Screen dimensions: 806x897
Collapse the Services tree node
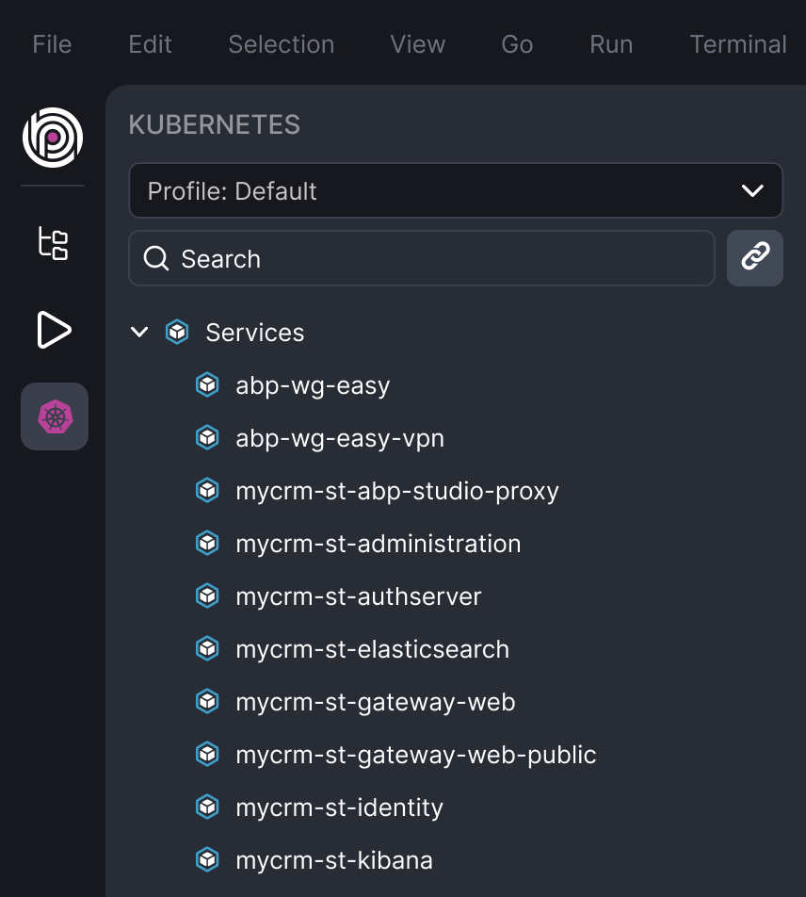(x=139, y=332)
